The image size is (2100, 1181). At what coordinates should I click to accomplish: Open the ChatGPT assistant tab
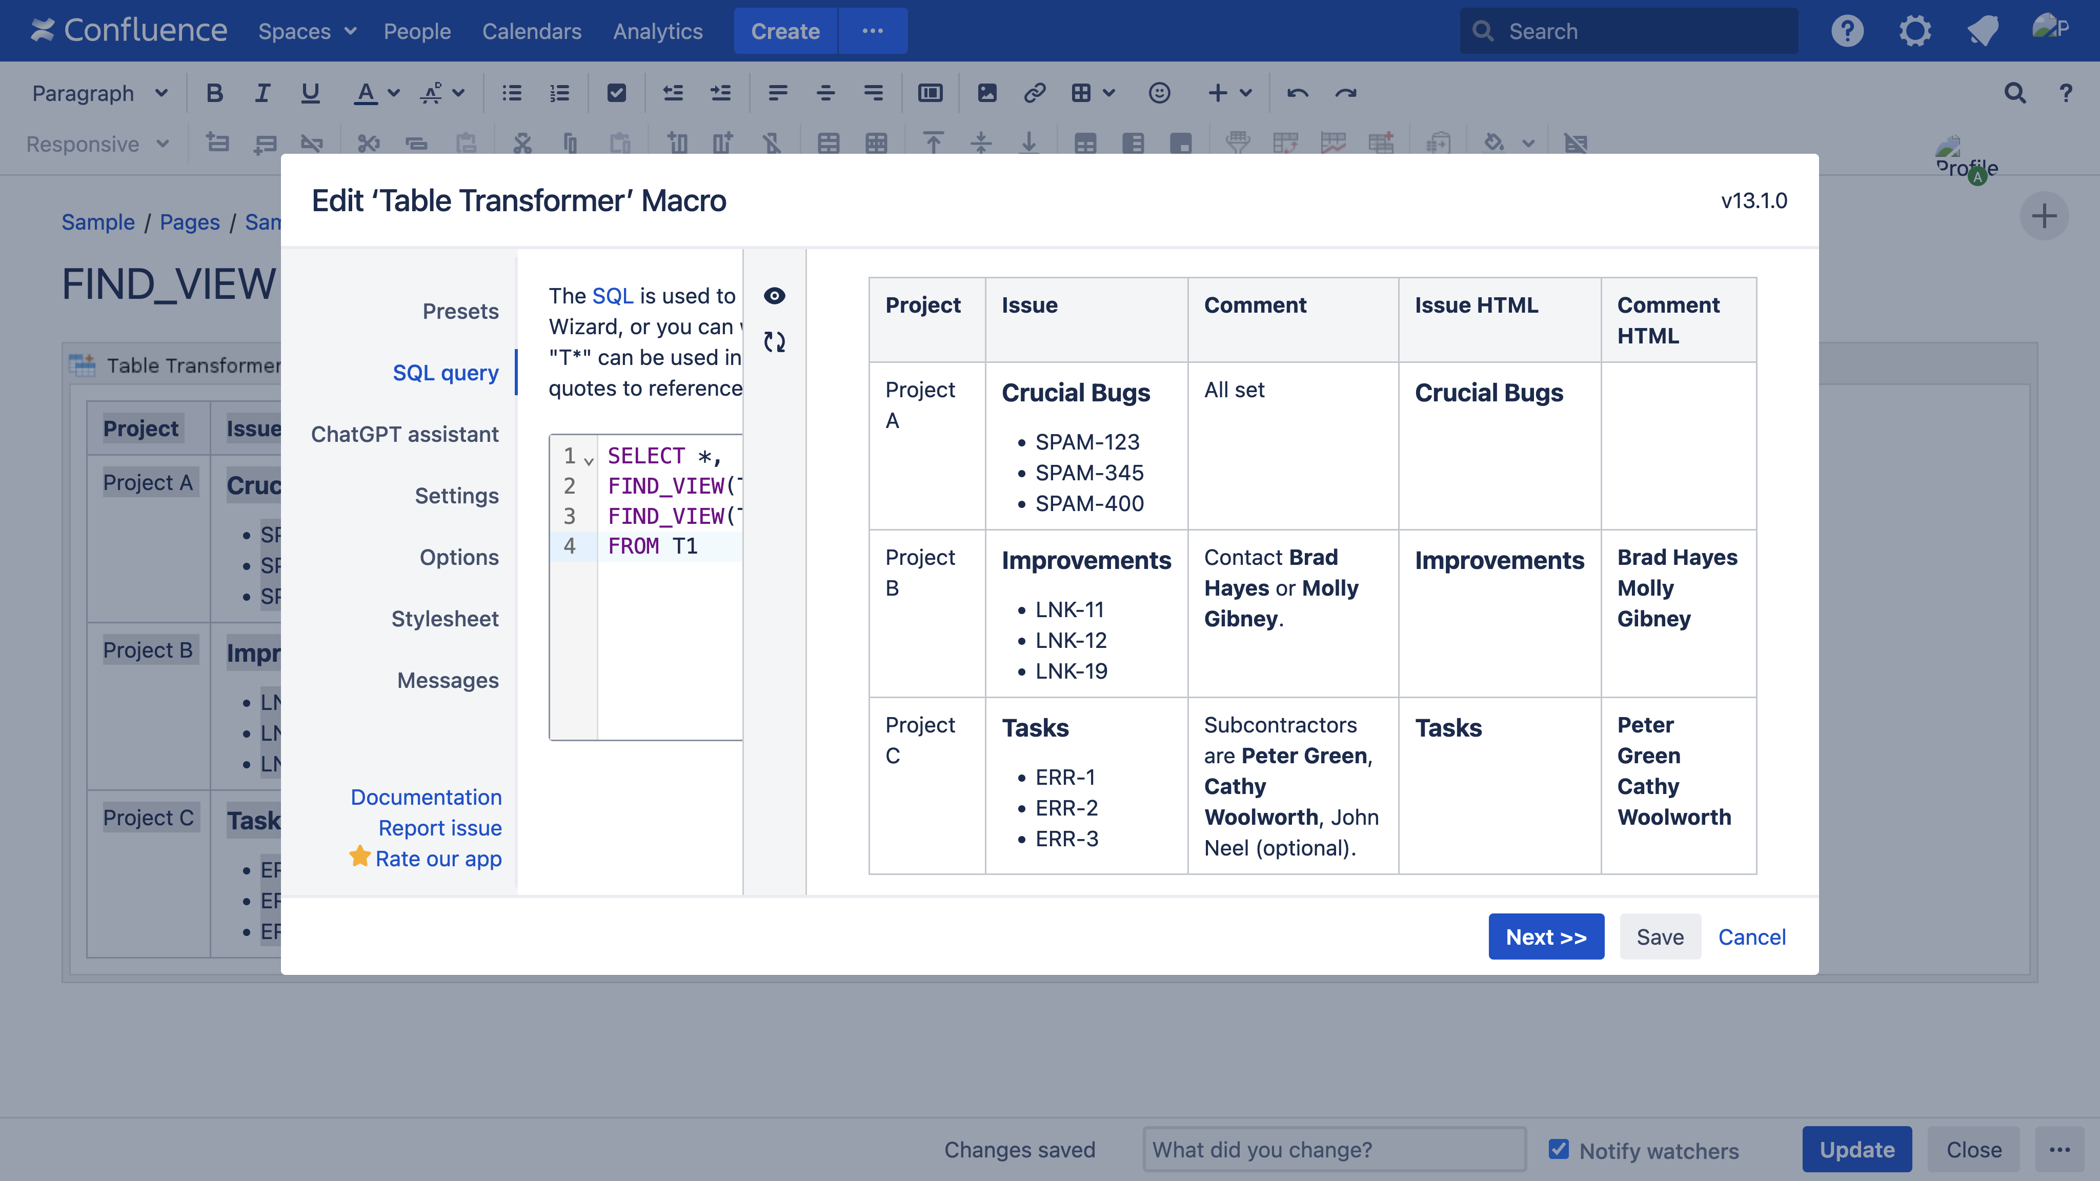coord(405,435)
